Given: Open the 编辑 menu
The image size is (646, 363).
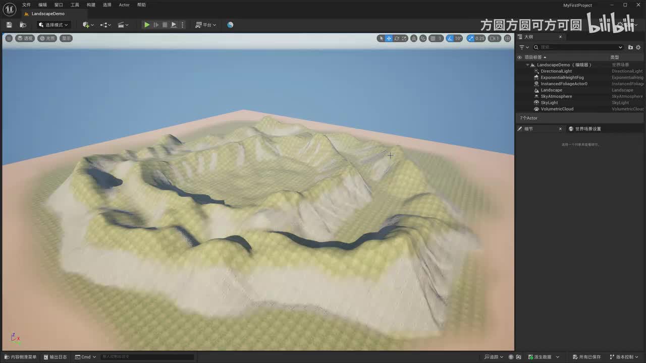Looking at the screenshot, I should [x=42, y=5].
